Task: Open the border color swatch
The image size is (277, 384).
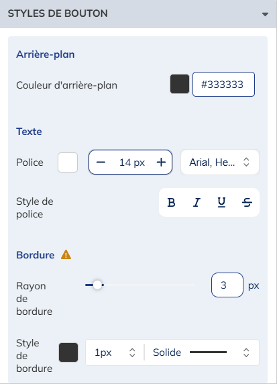Action: pyautogui.click(x=68, y=352)
